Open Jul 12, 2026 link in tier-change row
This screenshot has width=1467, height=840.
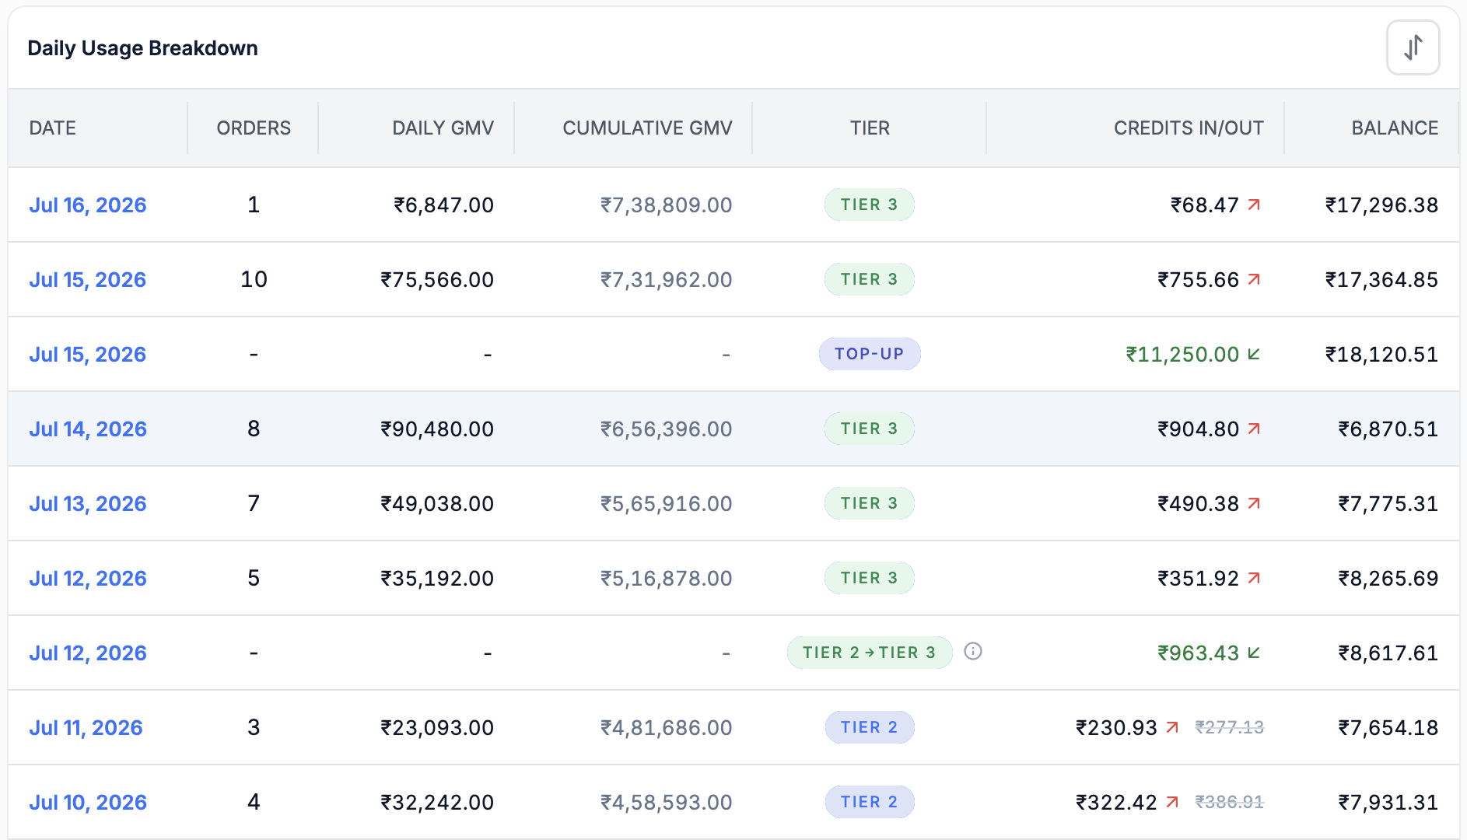88,653
